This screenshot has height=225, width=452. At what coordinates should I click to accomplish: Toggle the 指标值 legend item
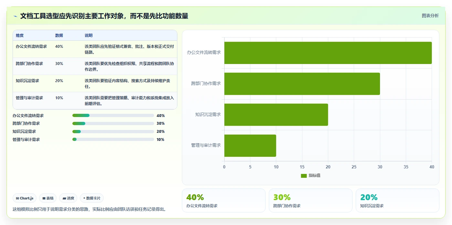310,176
